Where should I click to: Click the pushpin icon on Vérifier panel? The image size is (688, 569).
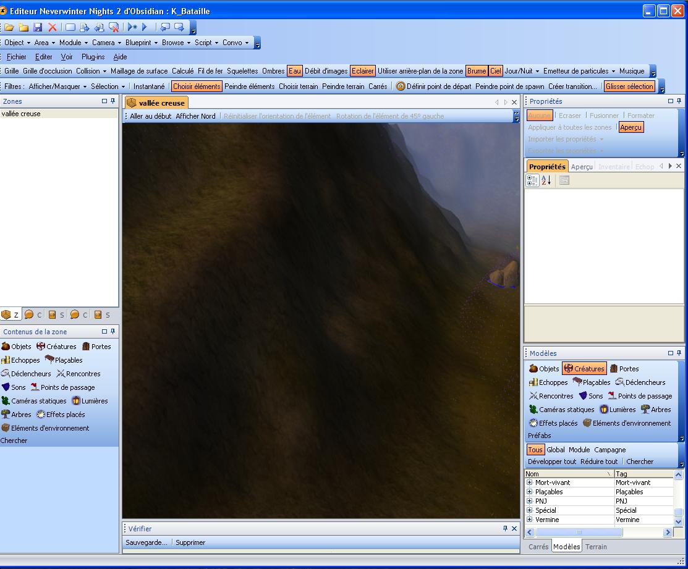(506, 529)
